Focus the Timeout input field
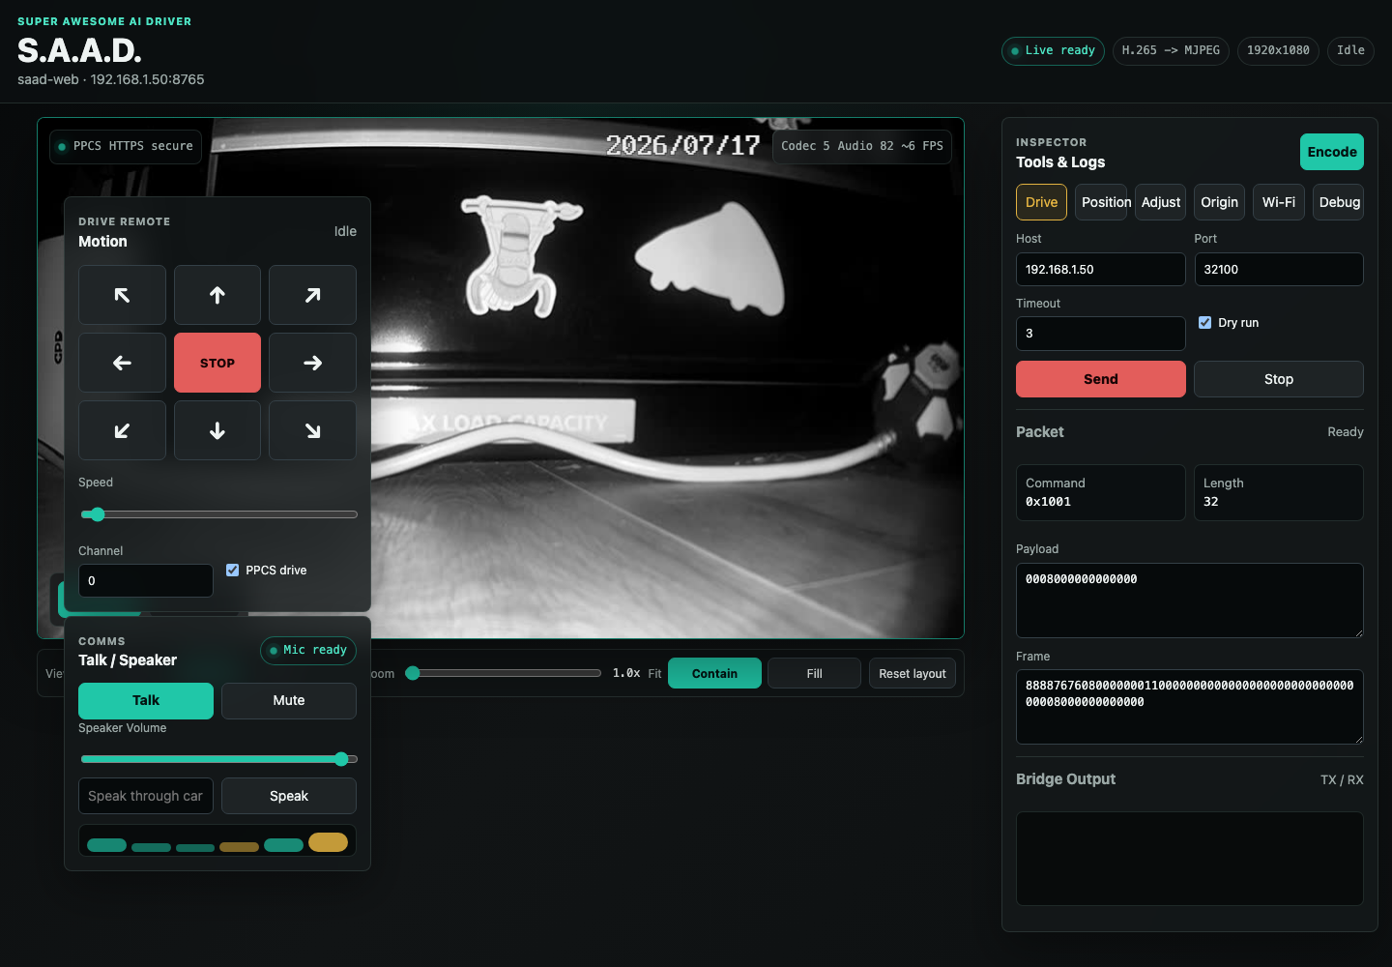Viewport: 1392px width, 967px height. coord(1101,334)
